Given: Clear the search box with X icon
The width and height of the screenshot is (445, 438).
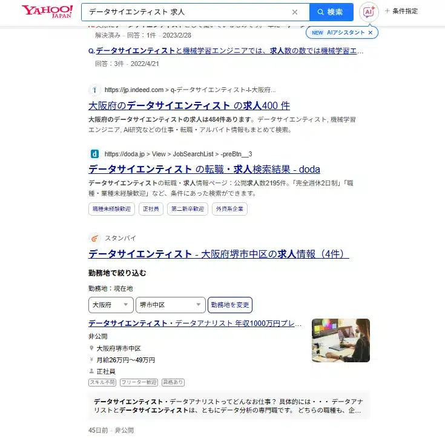Looking at the screenshot, I should coord(295,12).
